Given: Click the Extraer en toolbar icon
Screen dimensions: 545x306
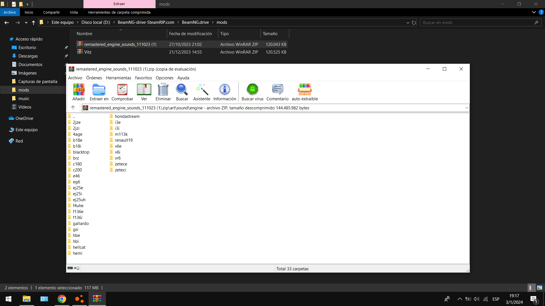Looking at the screenshot, I should (99, 92).
